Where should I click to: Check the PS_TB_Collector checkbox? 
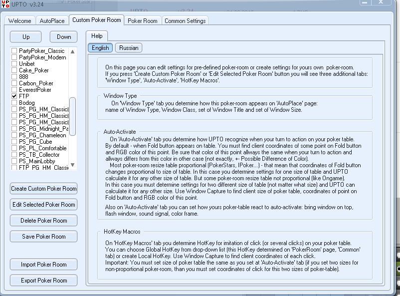14,155
